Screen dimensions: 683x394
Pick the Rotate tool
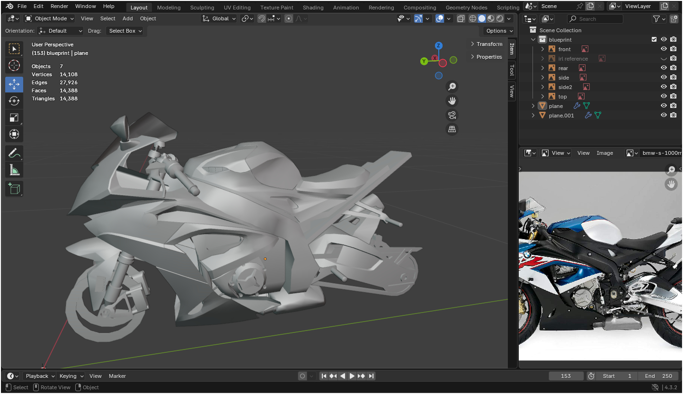pos(14,100)
